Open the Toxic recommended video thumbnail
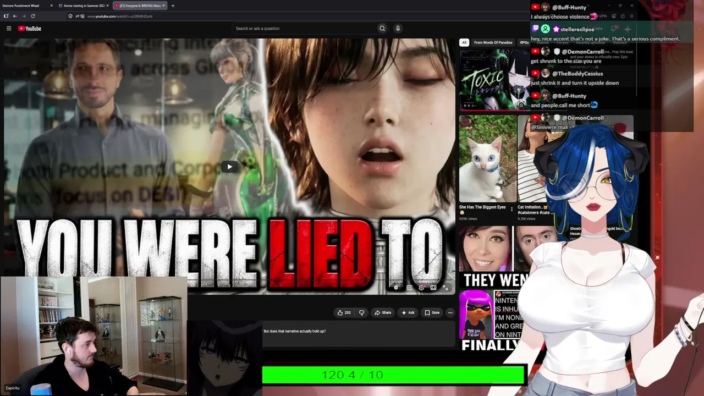The image size is (704, 396). click(495, 80)
